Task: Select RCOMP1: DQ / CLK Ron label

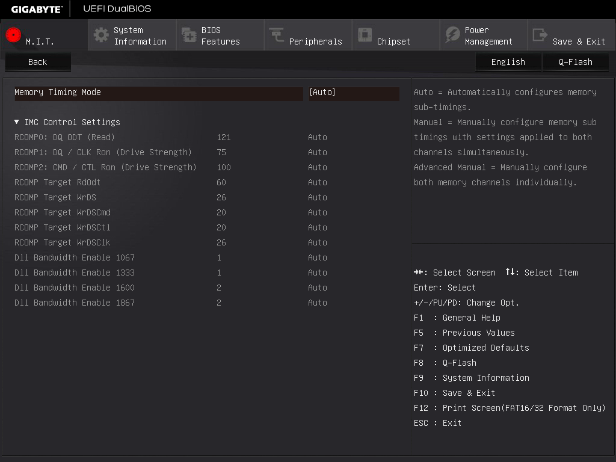Action: point(103,152)
